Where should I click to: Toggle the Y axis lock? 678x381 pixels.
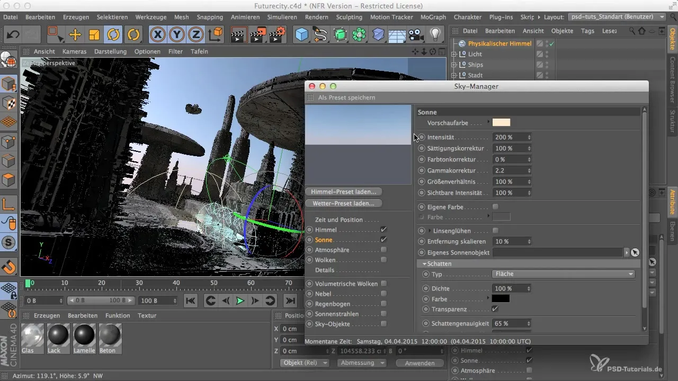177,35
